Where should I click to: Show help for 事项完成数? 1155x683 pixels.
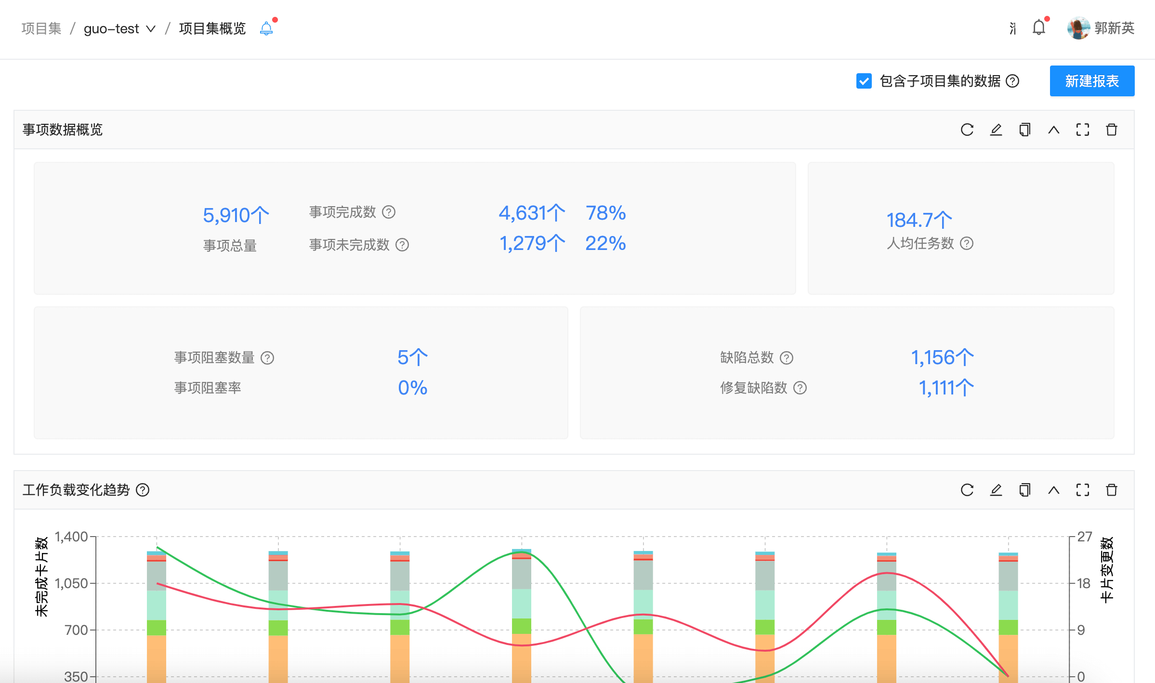pyautogui.click(x=389, y=212)
